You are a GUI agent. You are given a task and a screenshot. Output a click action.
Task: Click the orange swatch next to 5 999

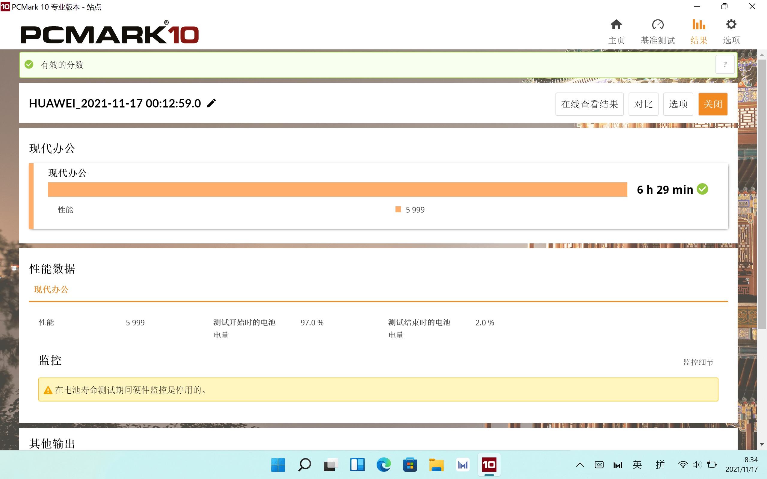[398, 209]
